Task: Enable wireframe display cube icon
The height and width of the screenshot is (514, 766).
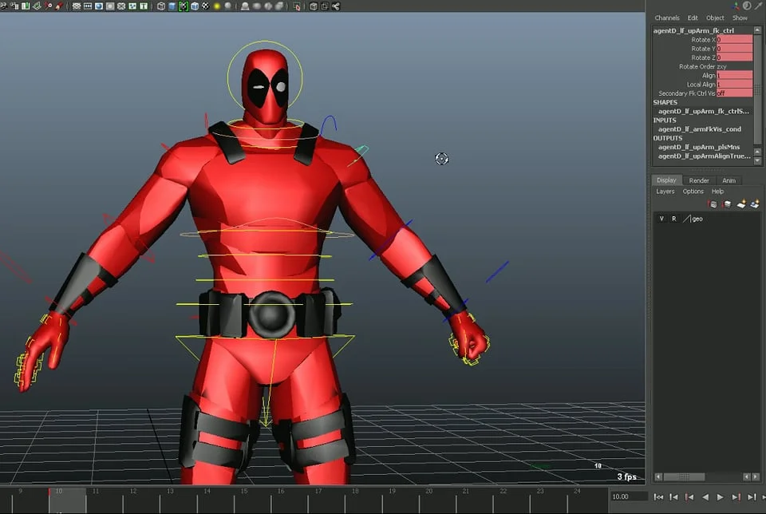Action: (160, 6)
